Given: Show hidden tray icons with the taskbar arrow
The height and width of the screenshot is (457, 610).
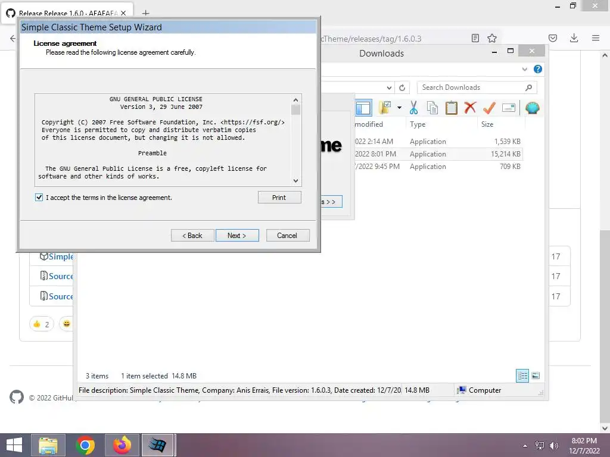Looking at the screenshot, I should 525,446.
